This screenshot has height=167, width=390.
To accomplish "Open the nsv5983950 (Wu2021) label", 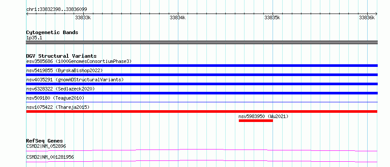I will click(263, 116).
